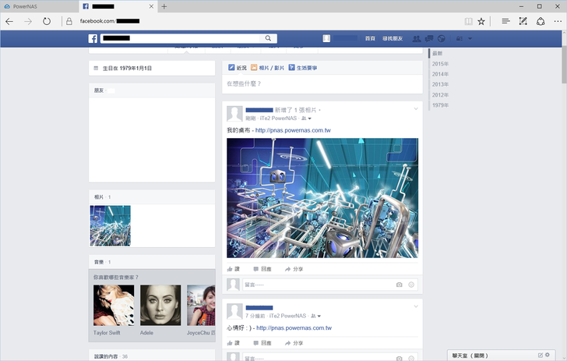Image resolution: width=567 pixels, height=361 pixels.
Task: Open the messages icon in header
Action: (x=428, y=38)
